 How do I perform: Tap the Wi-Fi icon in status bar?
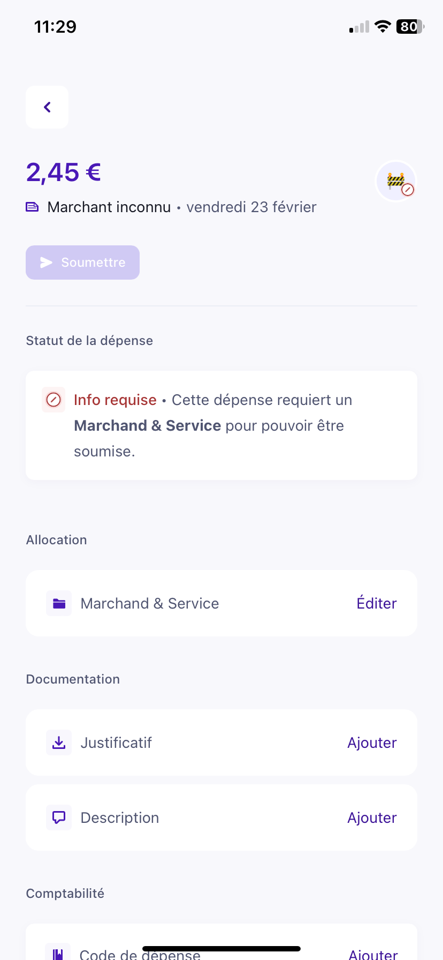point(383,26)
